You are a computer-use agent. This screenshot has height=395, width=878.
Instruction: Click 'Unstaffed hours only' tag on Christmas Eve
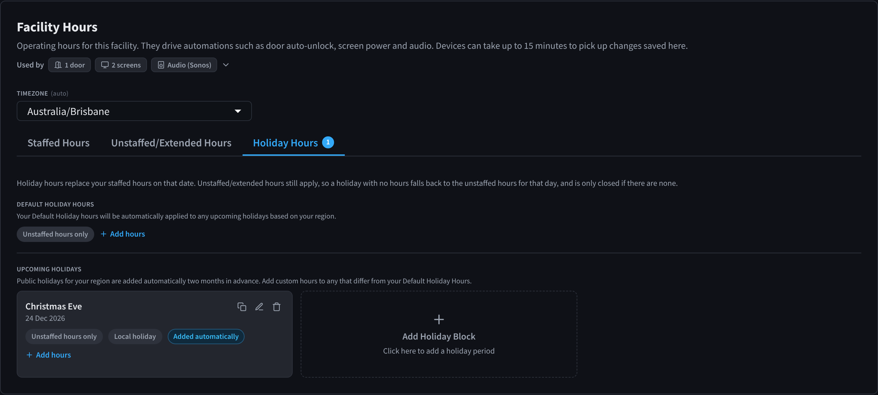pos(64,337)
